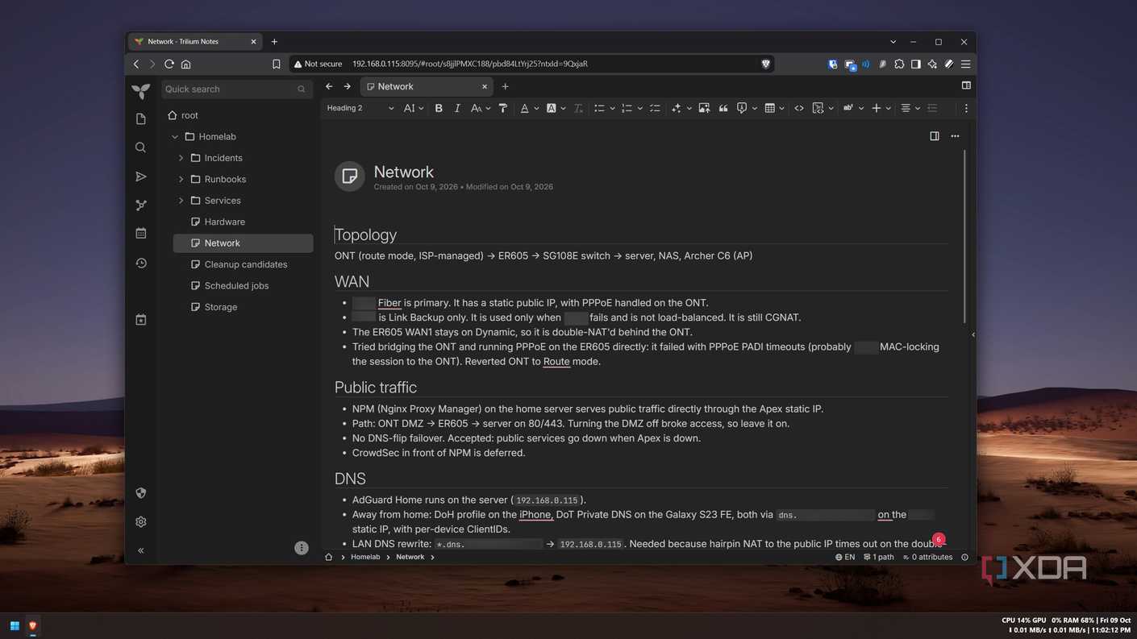Toggle italic formatting
This screenshot has height=639, width=1137.
(x=457, y=108)
